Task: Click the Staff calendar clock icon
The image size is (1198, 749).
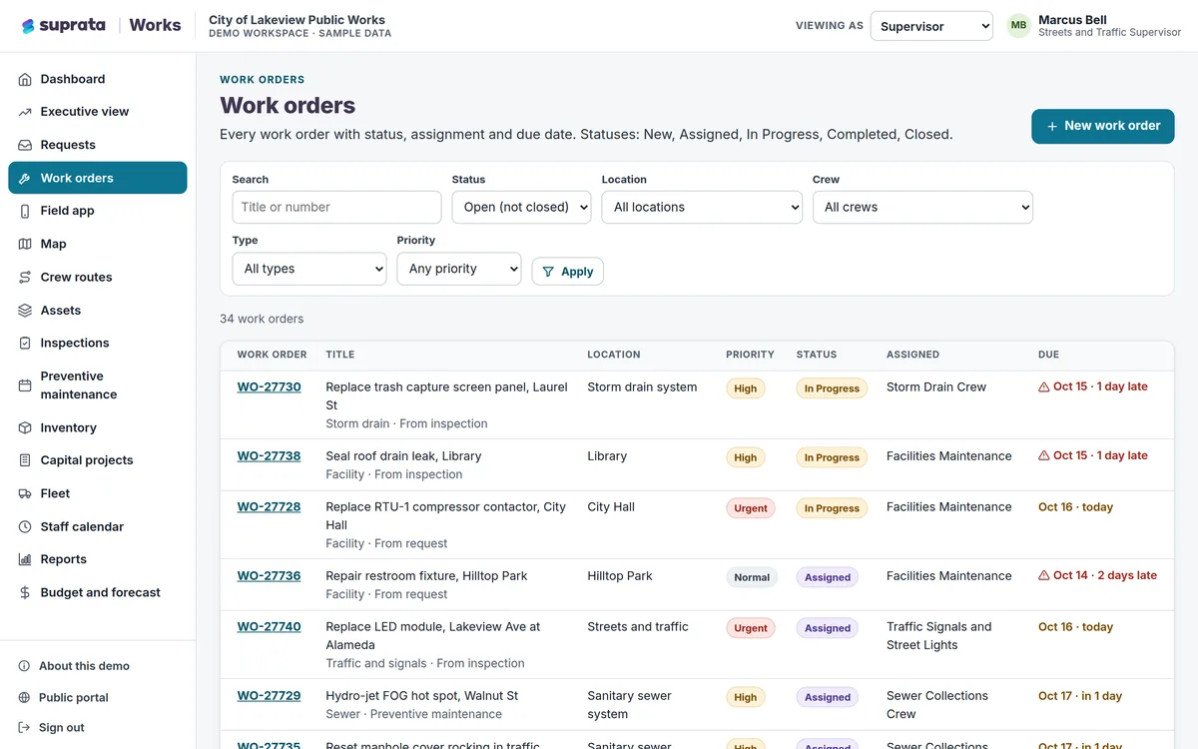Action: pos(25,526)
